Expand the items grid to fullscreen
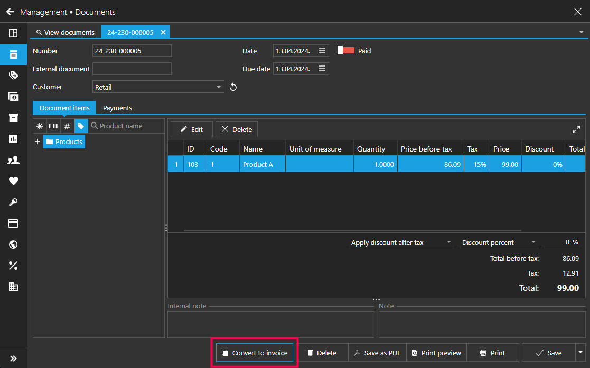The height and width of the screenshot is (368, 590). point(576,129)
